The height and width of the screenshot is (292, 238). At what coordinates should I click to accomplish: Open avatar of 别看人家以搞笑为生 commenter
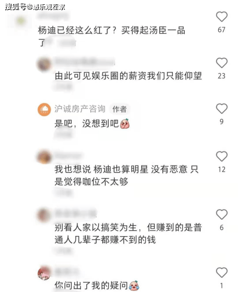pyautogui.click(x=44, y=215)
